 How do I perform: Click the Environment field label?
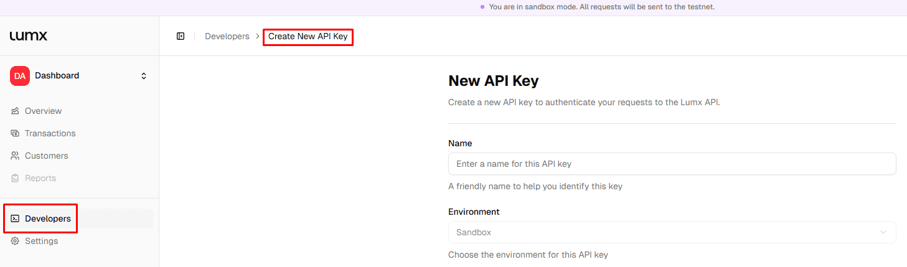[x=474, y=212]
